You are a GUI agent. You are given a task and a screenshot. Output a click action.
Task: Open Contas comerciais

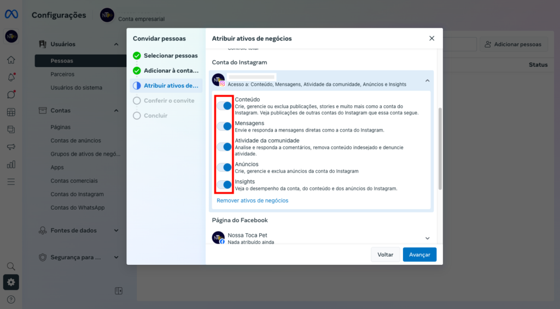pyautogui.click(x=74, y=181)
